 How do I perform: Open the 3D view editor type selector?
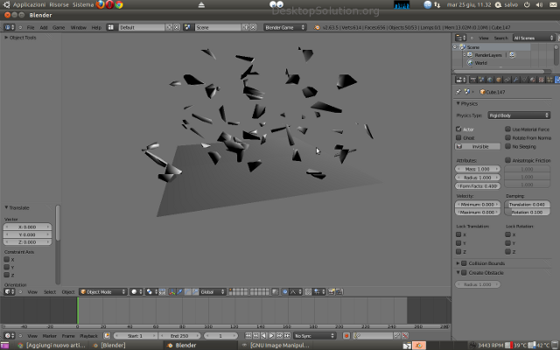pyautogui.click(x=8, y=291)
